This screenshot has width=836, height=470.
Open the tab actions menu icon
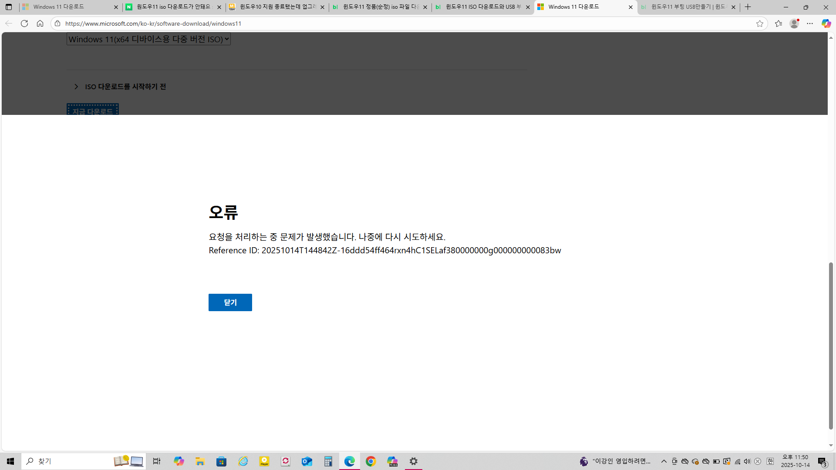point(9,7)
